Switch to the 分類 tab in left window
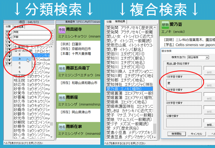This screenshot has height=148, width=215. point(8,26)
